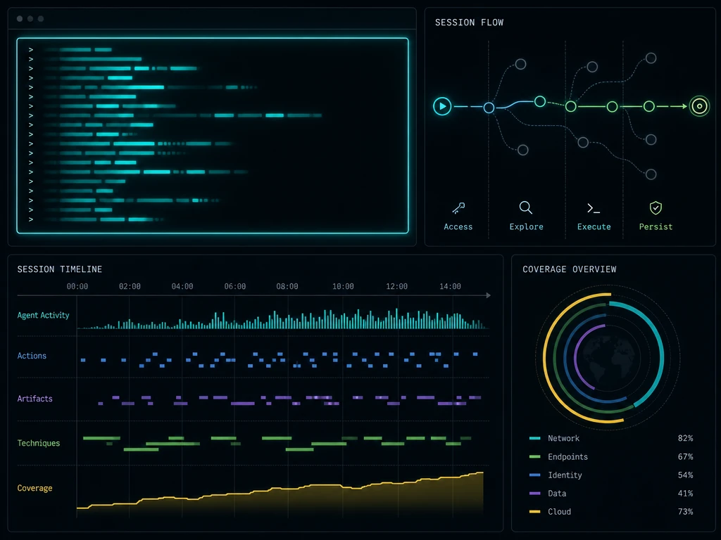The height and width of the screenshot is (540, 721).
Task: Click the Identity legend label
Action: [x=565, y=475]
